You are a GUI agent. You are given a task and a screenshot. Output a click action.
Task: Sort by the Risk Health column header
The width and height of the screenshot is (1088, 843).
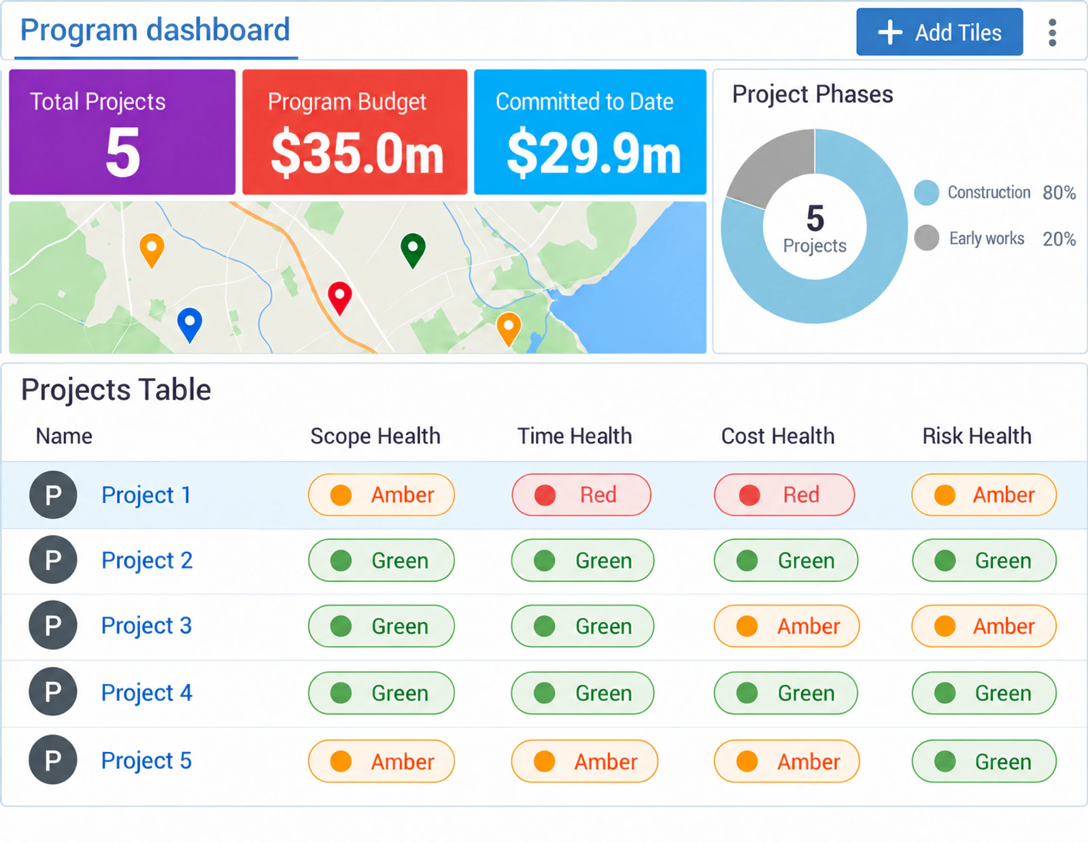tap(977, 436)
